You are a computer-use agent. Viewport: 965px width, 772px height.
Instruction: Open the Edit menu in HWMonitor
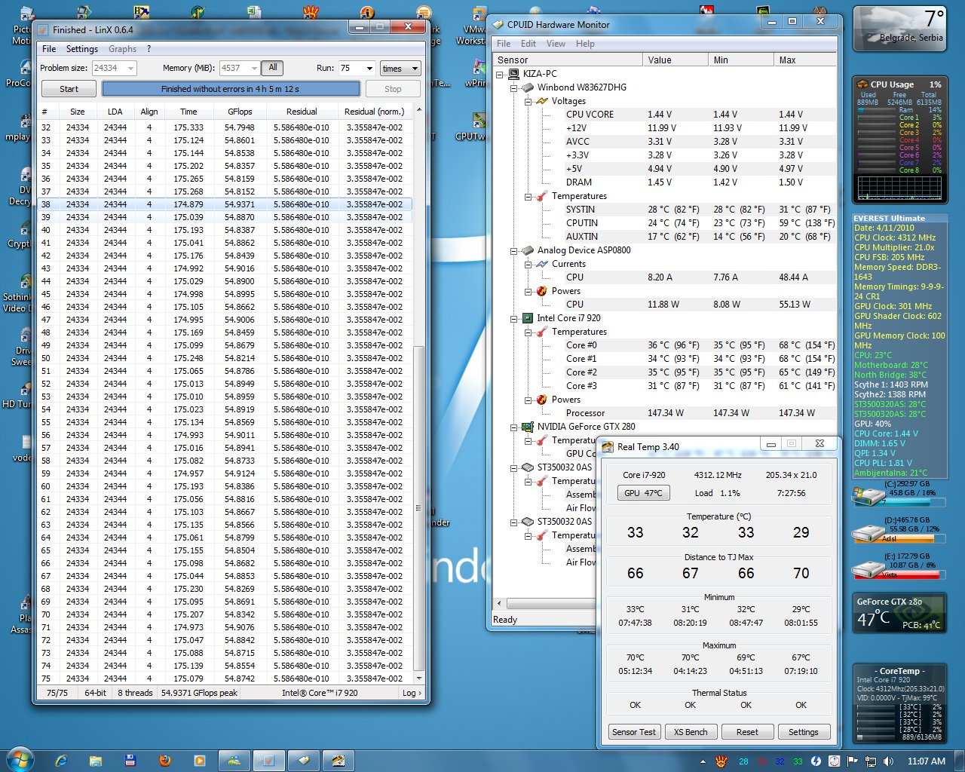(528, 44)
